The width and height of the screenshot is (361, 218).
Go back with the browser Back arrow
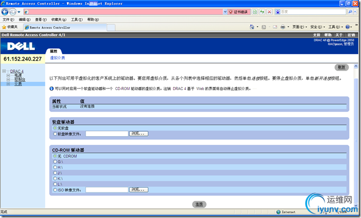[5, 12]
